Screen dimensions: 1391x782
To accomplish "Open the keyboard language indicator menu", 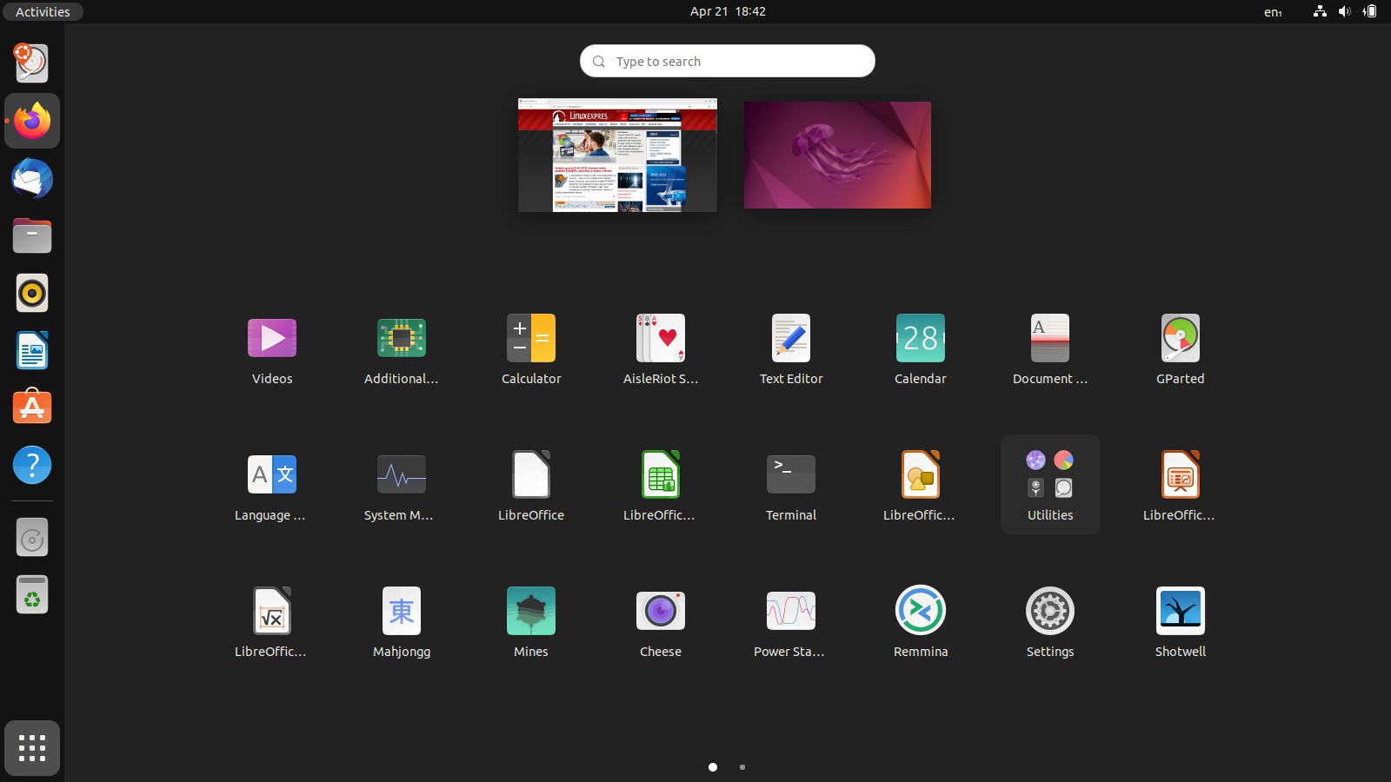I will [1273, 11].
